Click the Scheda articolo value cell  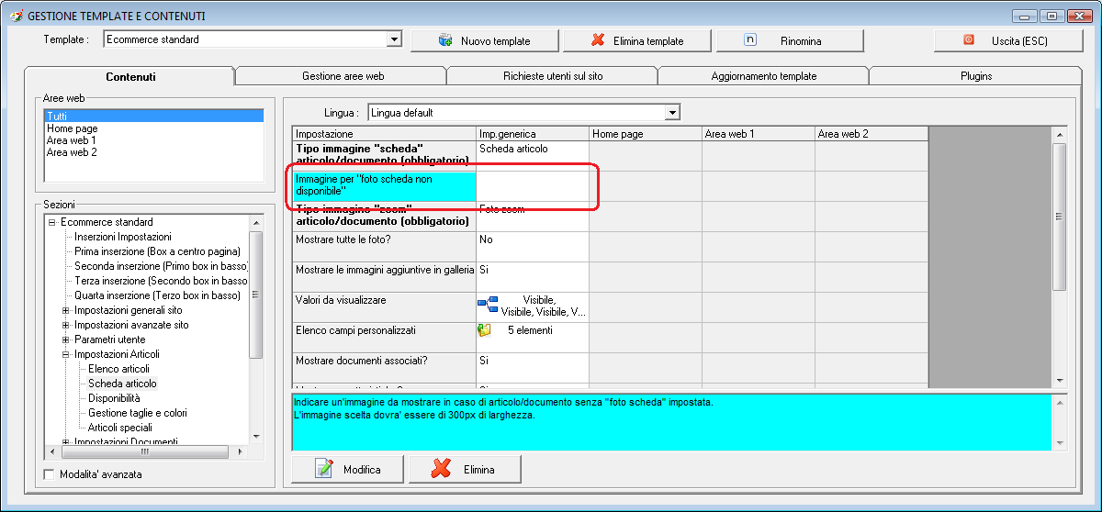pos(533,156)
